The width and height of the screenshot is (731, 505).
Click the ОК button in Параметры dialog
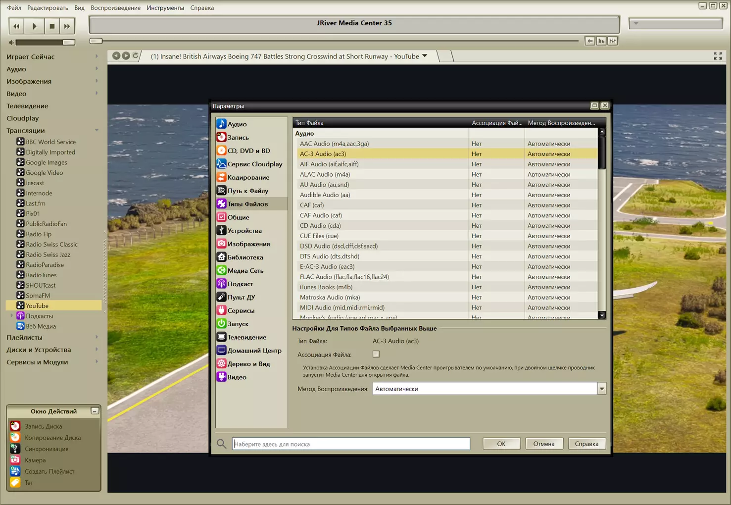[x=501, y=444]
